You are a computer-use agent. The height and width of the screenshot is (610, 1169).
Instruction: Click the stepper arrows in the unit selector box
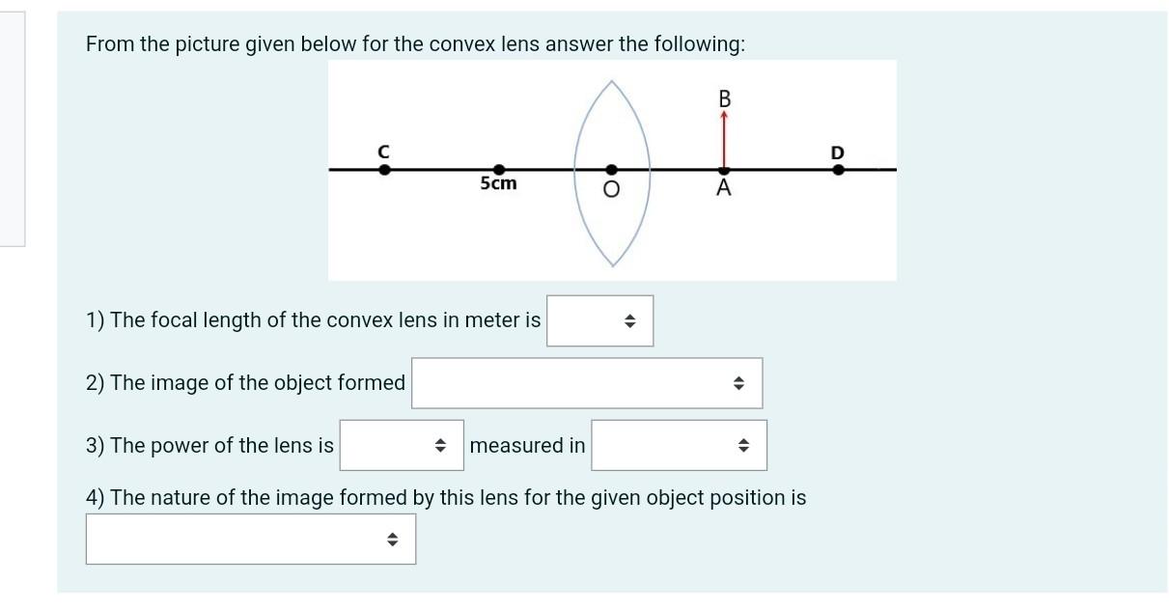pyautogui.click(x=743, y=445)
